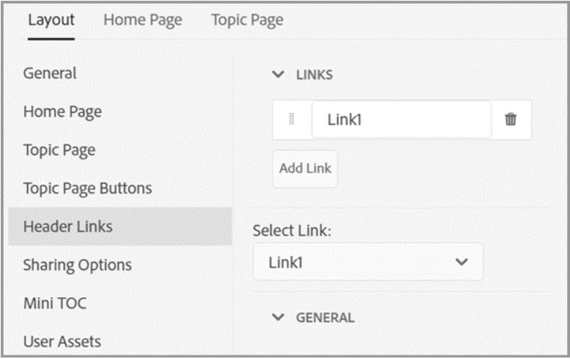Open Mini TOC settings
The image size is (570, 359).
[55, 303]
